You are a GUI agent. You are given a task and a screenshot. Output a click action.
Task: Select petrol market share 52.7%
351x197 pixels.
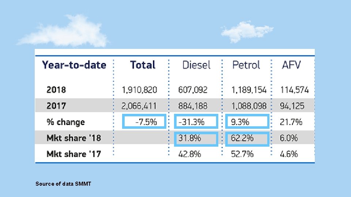click(x=242, y=154)
